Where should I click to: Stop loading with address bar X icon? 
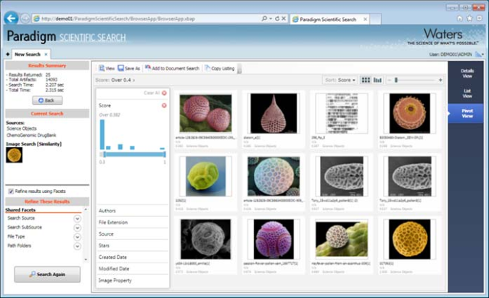pos(284,19)
